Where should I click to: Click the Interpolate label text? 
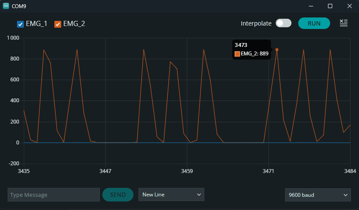256,23
